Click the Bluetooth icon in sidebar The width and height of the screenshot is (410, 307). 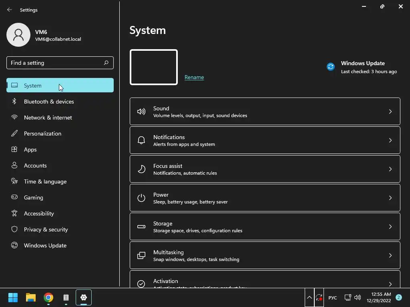14,101
